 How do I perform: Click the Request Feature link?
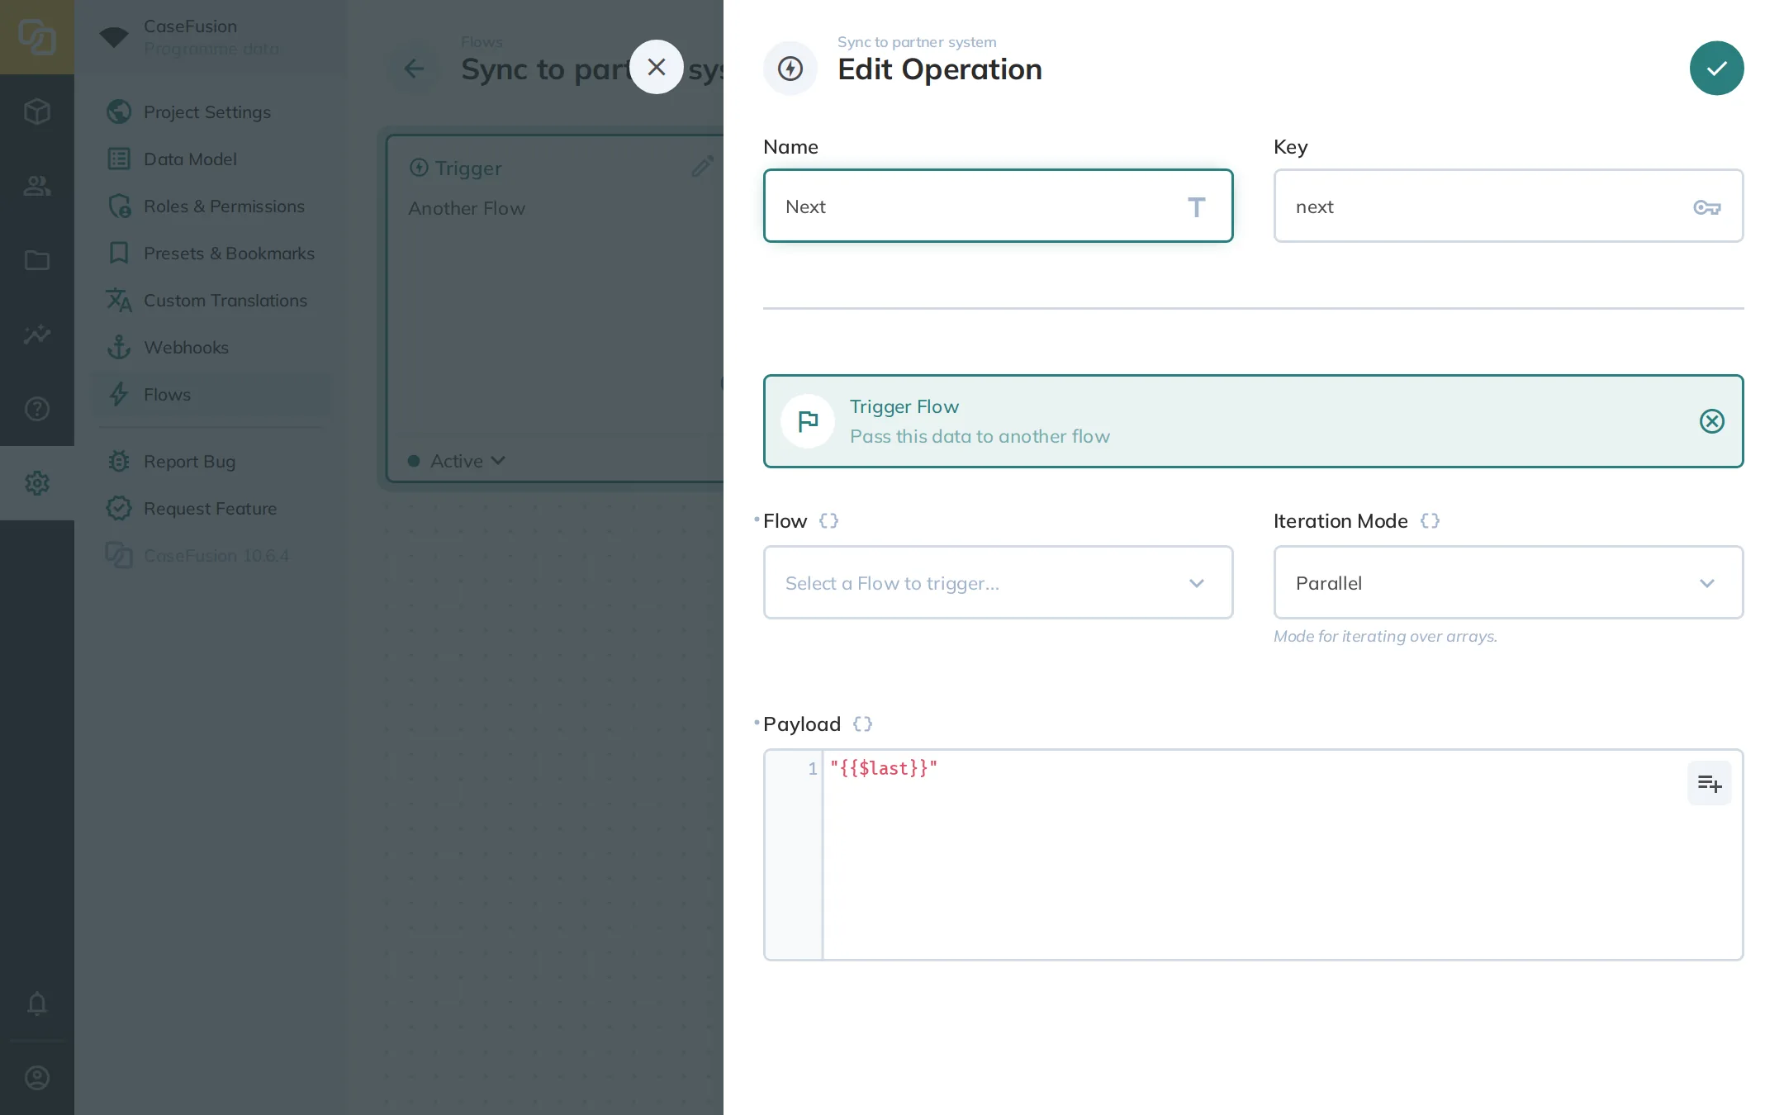coord(211,508)
